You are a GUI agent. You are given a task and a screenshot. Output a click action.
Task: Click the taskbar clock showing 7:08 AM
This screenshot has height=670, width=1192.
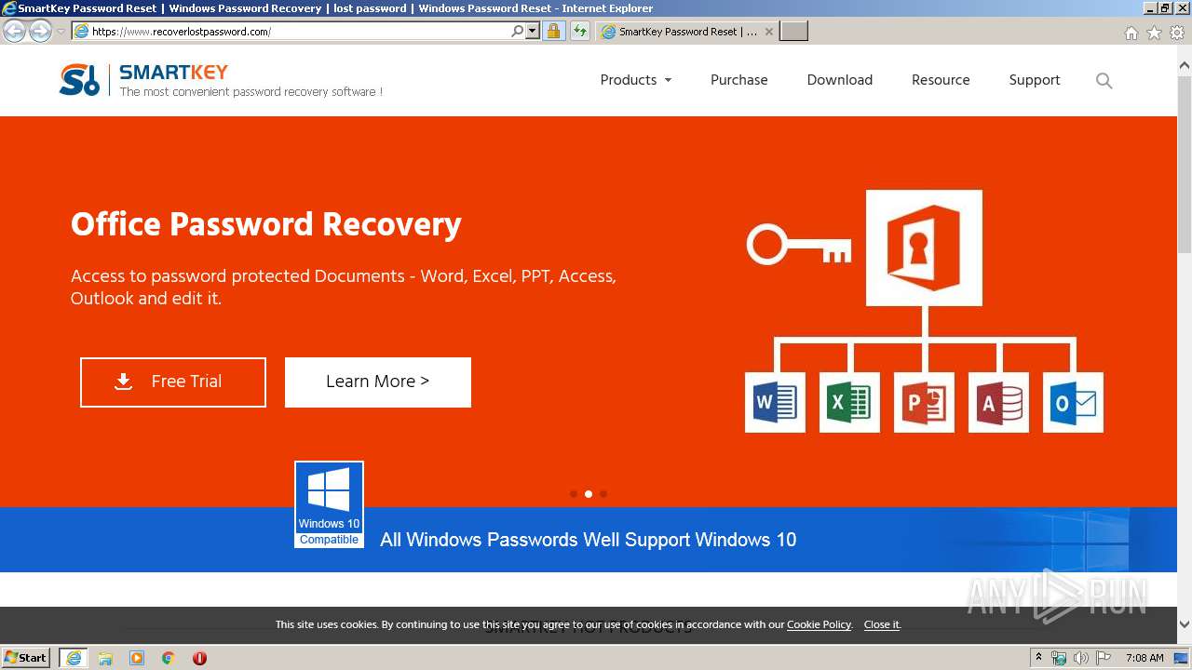coord(1145,658)
